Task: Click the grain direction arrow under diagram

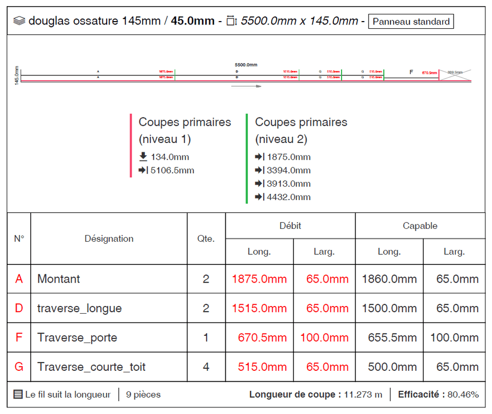Action: [246, 86]
